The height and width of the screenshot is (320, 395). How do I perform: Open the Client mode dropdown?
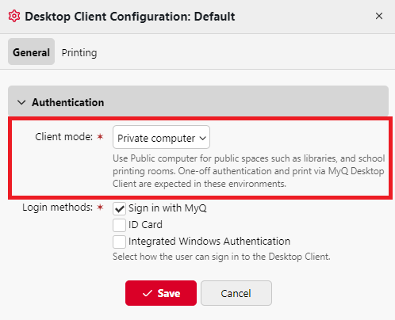pos(161,137)
